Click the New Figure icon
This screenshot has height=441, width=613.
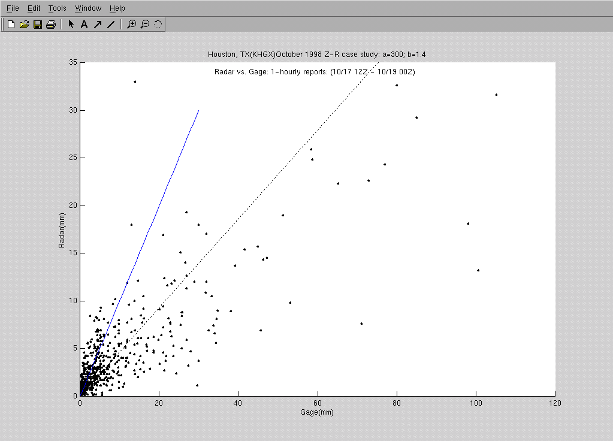(x=11, y=25)
